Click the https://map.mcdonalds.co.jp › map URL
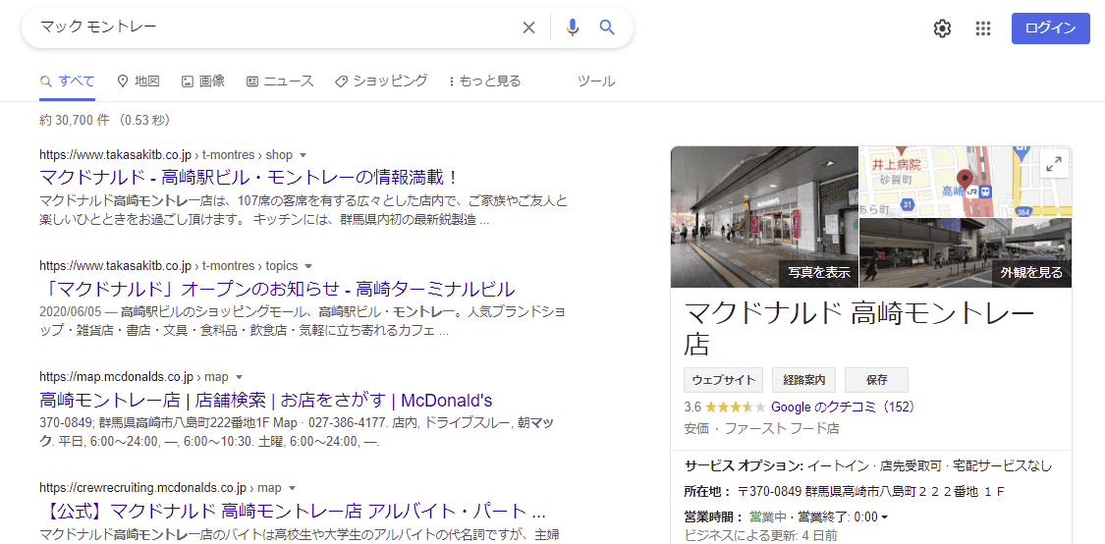Screen dimensions: 1105x544 coord(134,377)
